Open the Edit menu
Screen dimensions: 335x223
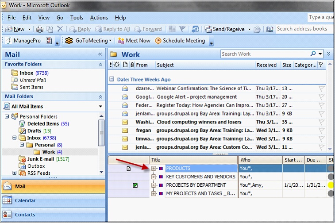(27, 18)
